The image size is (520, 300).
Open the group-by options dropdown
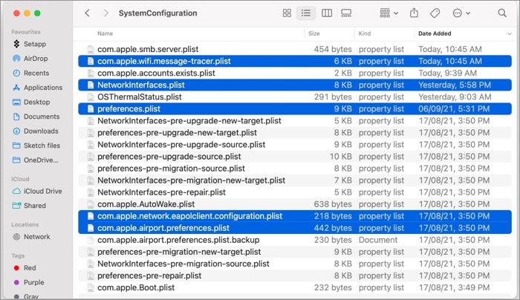[389, 13]
